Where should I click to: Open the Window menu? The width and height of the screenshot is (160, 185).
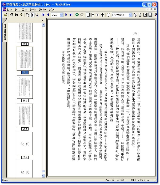42,9
